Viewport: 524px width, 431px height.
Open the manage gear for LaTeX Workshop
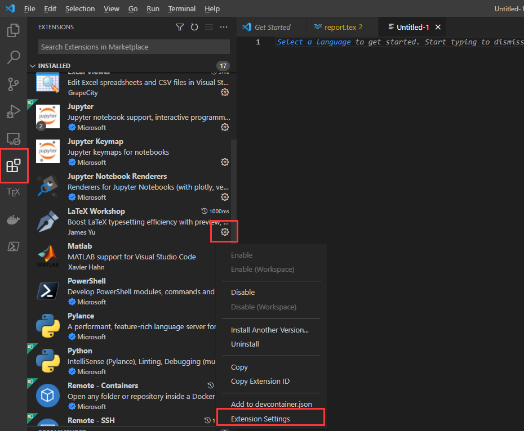pos(225,232)
